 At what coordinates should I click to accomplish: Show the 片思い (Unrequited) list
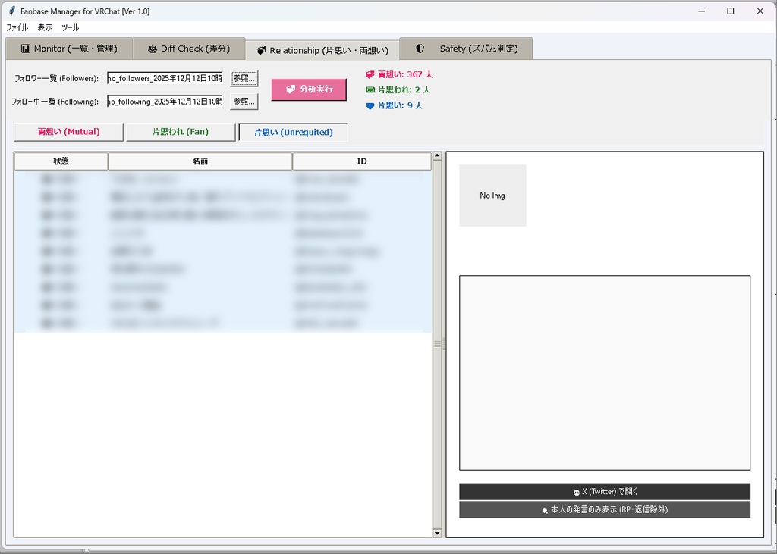(294, 132)
